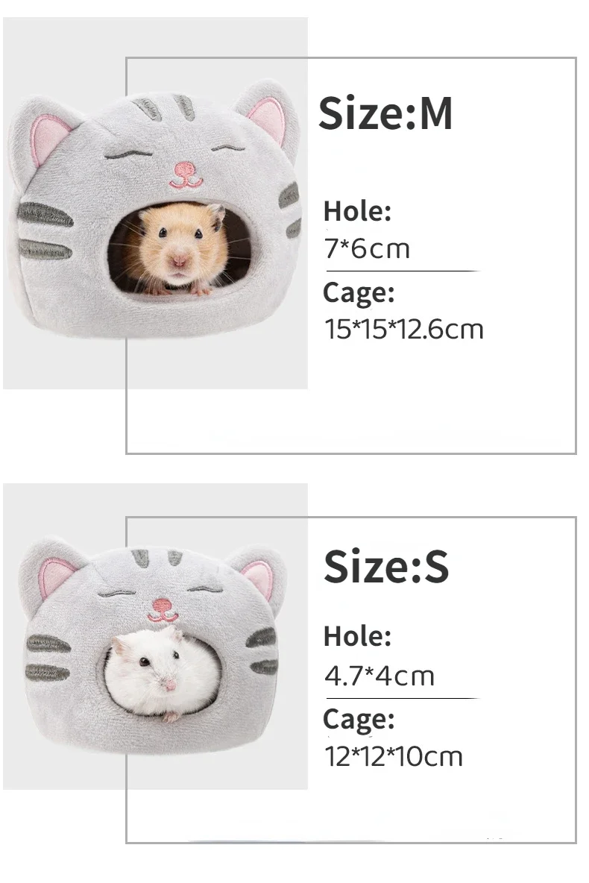The image size is (589, 883).
Task: Click the 15*15*12.6cm cage dimension
Action: point(404,329)
